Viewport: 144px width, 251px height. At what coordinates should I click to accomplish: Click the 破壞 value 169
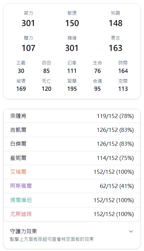pyautogui.click(x=21, y=89)
